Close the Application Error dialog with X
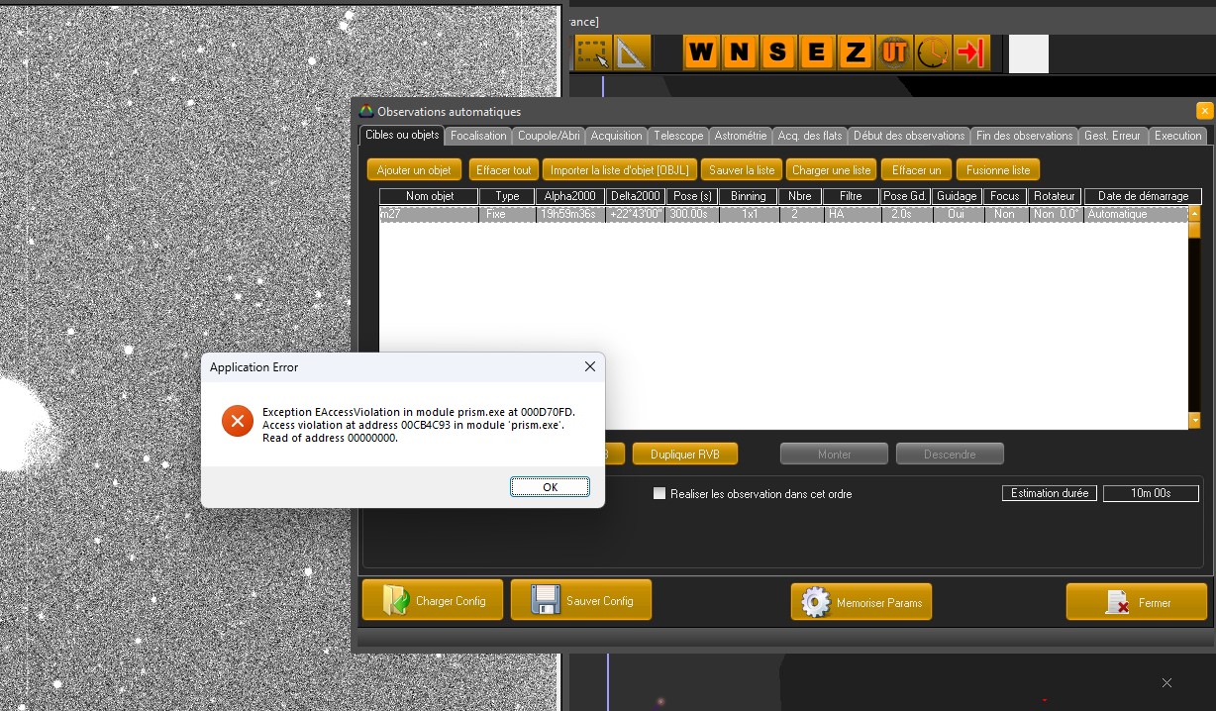 point(589,366)
